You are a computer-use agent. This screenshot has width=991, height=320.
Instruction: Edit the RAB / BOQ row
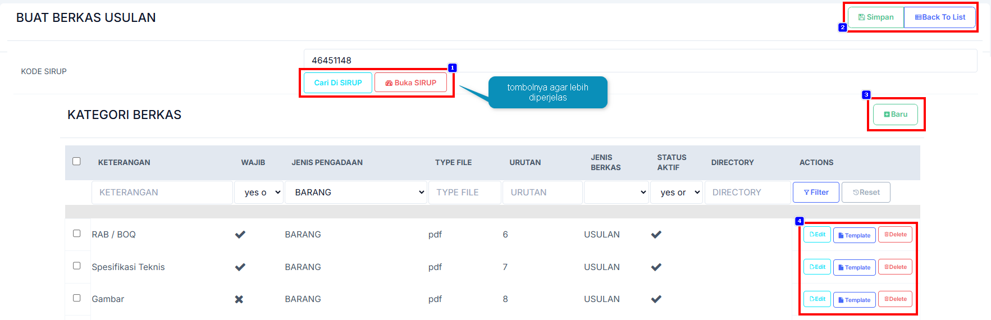[x=817, y=235]
